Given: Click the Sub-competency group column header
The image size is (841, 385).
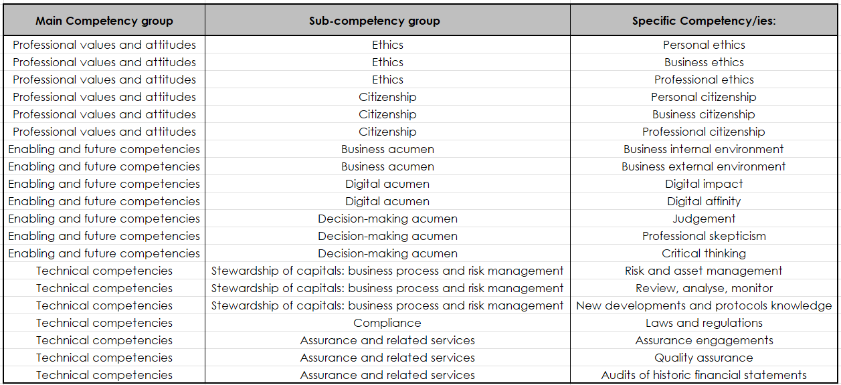Looking at the screenshot, I should point(387,21).
